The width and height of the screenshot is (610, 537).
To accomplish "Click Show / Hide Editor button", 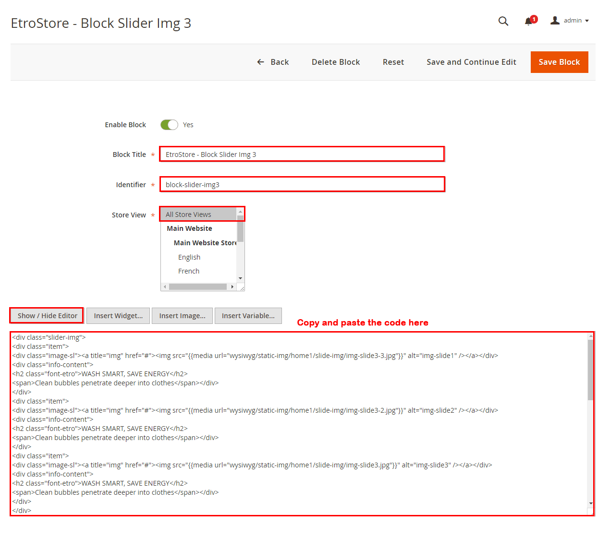I will point(47,316).
